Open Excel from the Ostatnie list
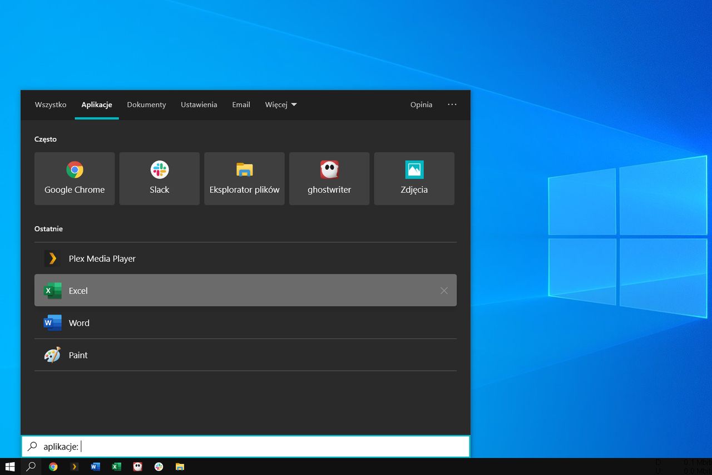712x475 pixels. click(245, 290)
